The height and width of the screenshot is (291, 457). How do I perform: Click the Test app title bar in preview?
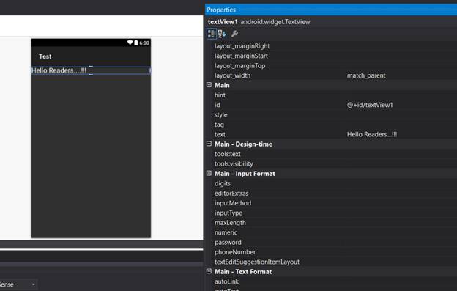pyautogui.click(x=91, y=56)
